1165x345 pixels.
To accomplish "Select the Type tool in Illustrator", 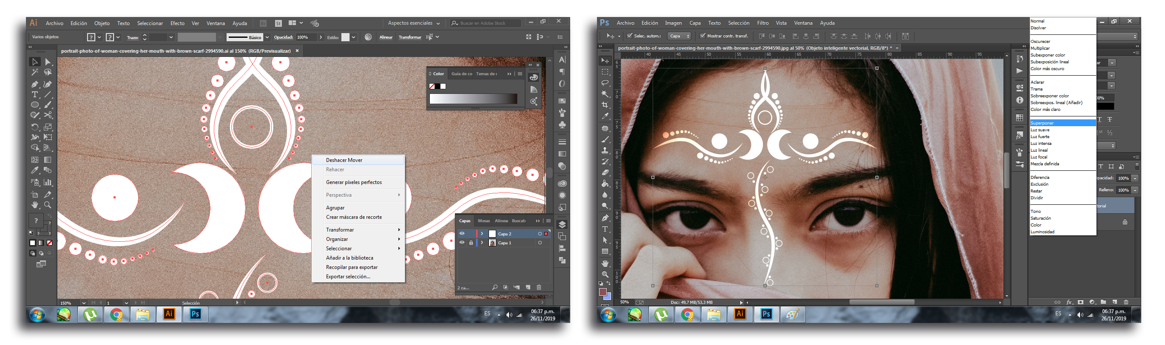I will [x=35, y=94].
